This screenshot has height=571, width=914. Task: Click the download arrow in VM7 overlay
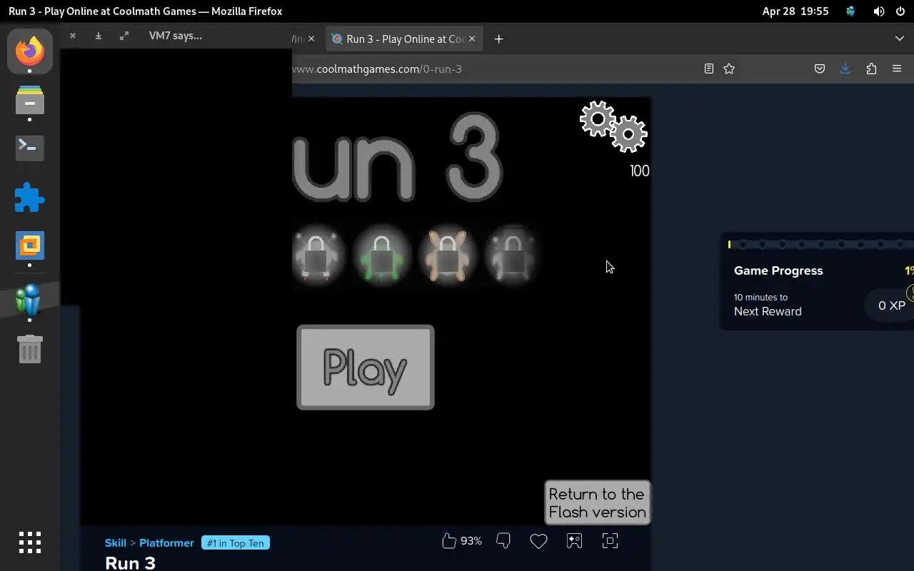point(98,36)
